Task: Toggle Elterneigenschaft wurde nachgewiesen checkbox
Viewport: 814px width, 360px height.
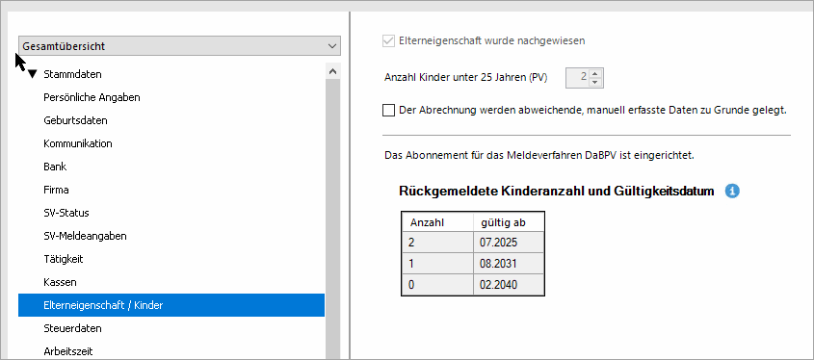Action: coord(388,40)
